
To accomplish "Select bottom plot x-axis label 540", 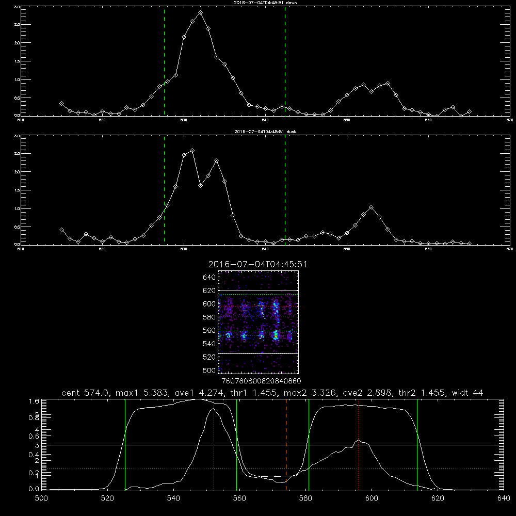I will click(173, 498).
